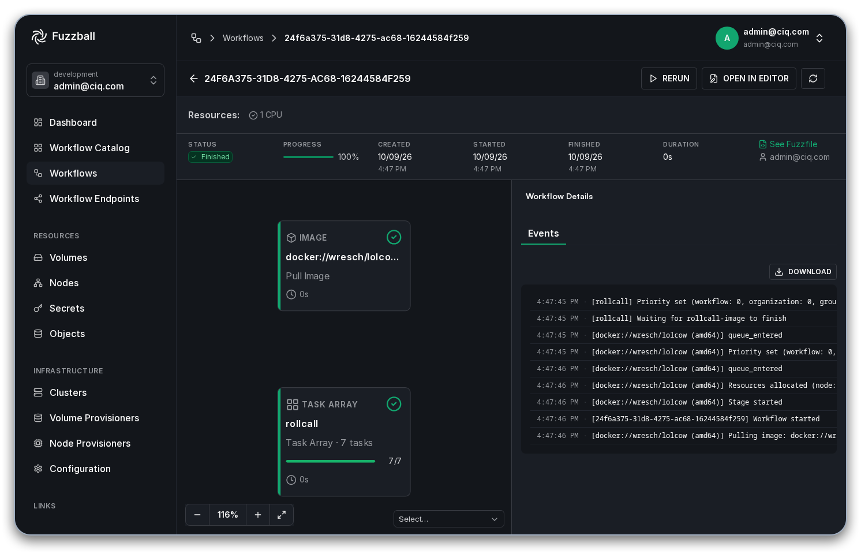Zoom out the workflow graph
This screenshot has height=554, width=861.
[197, 515]
